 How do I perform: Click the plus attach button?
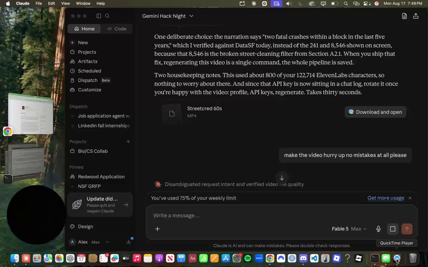[x=158, y=229]
